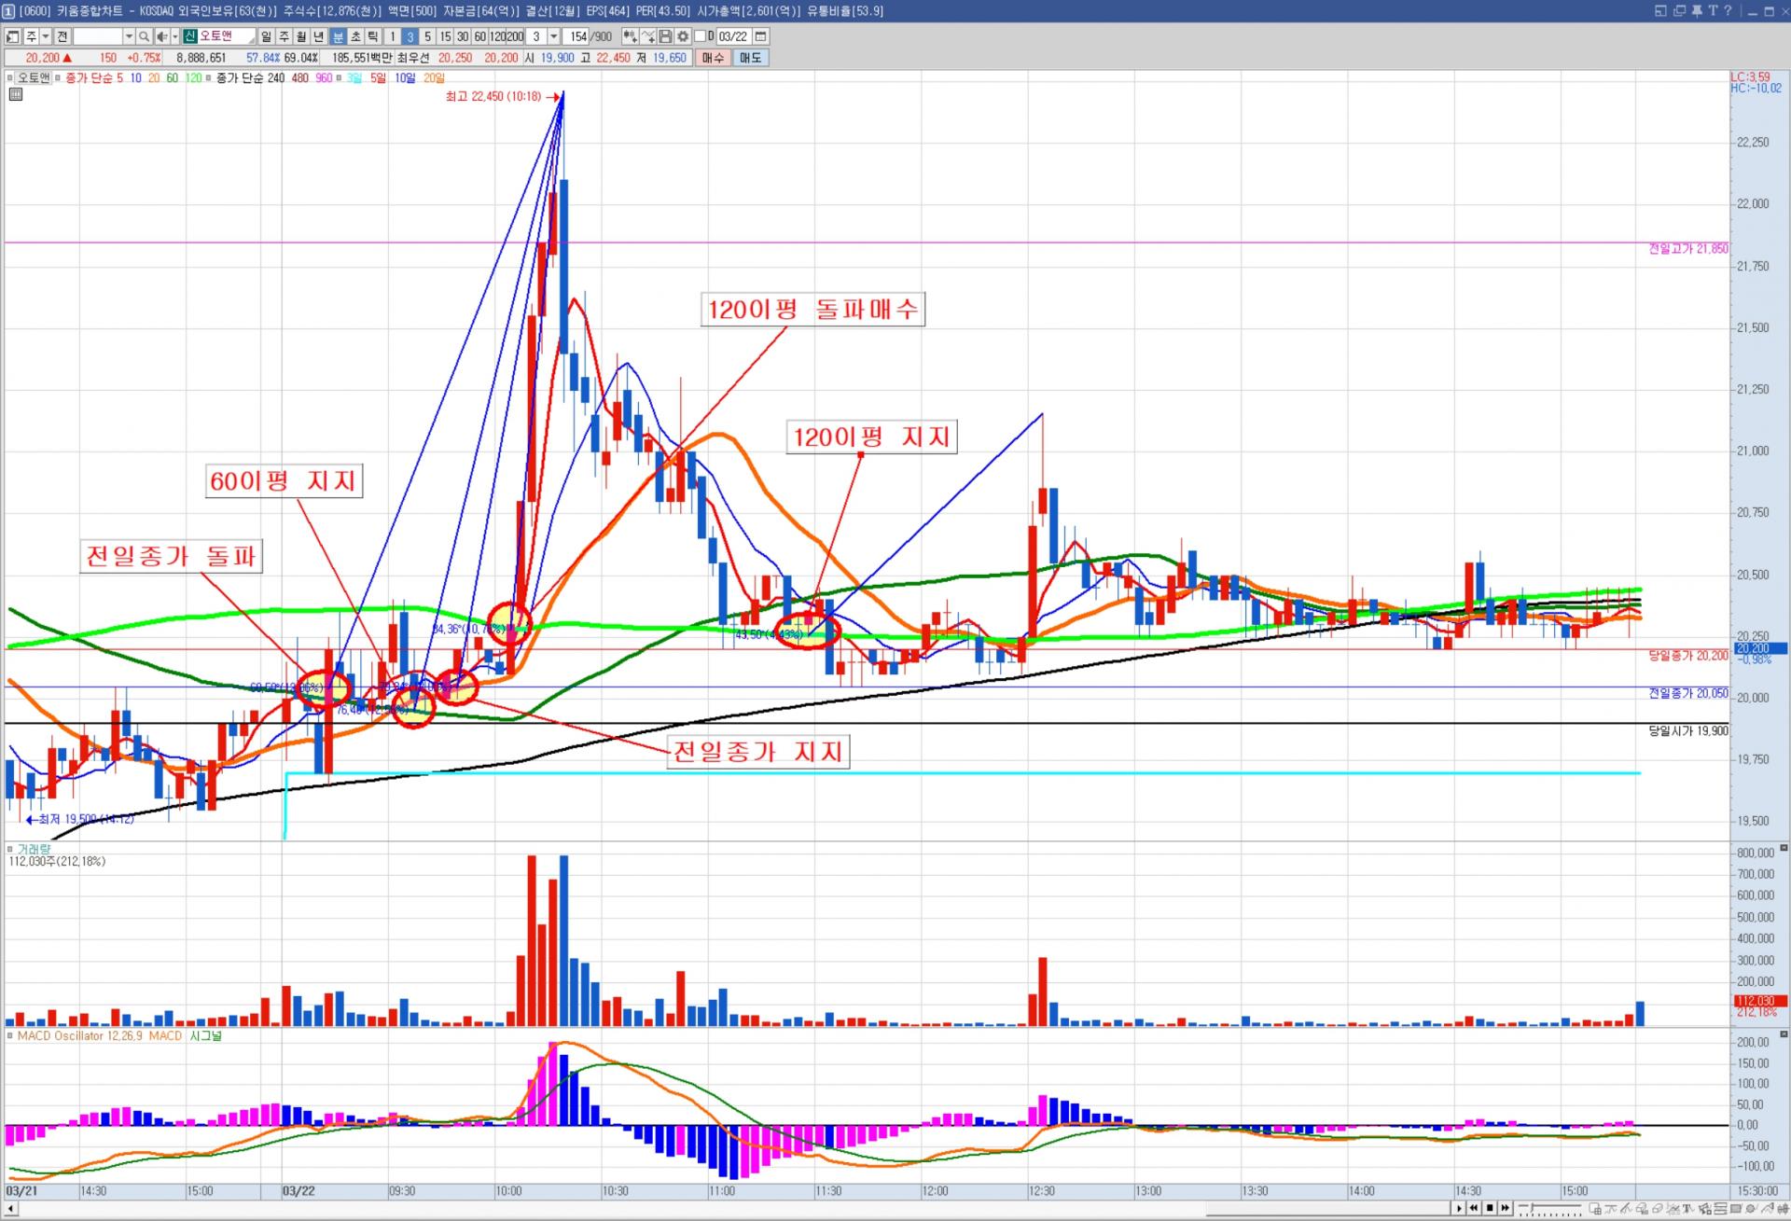Click the stock search magnifier icon
1791x1221 pixels.
click(x=144, y=36)
